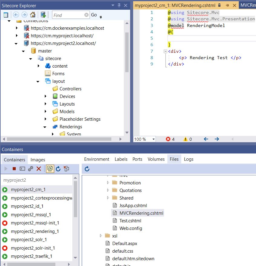Select the myproject2_rendering_1 container
This screenshot has width=256, height=266.
pos(35,231)
